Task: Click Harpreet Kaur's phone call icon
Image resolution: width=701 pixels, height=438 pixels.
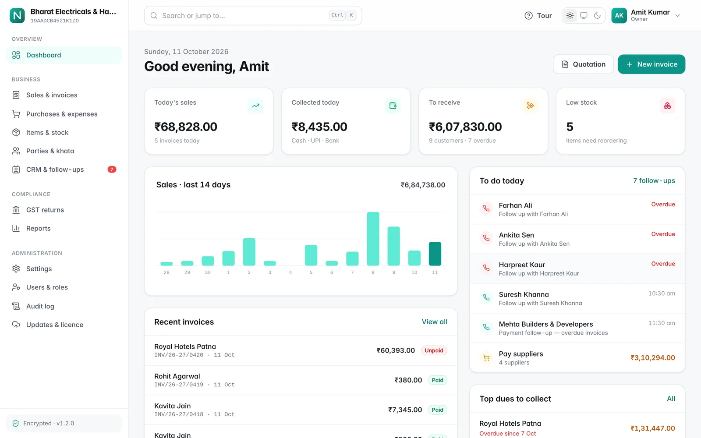Action: (x=486, y=268)
